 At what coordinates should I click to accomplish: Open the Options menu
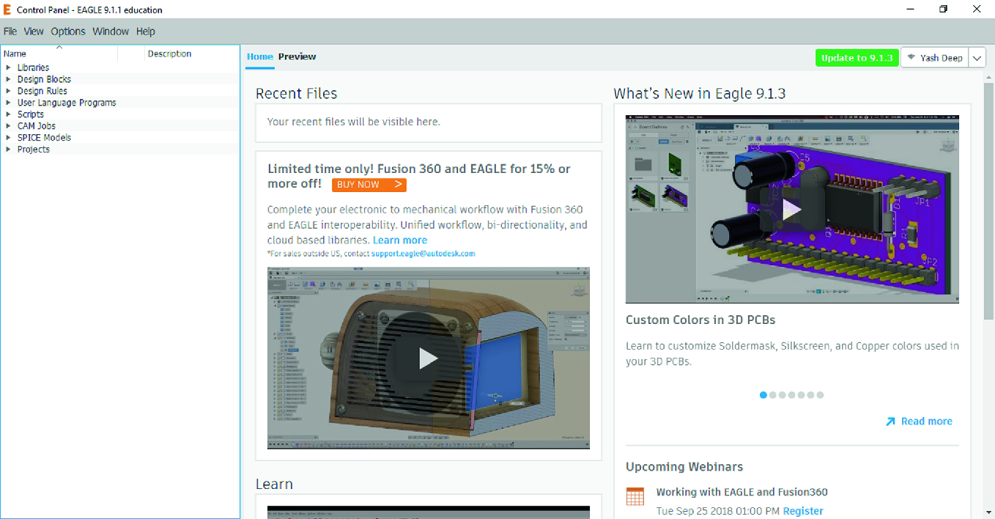(68, 32)
